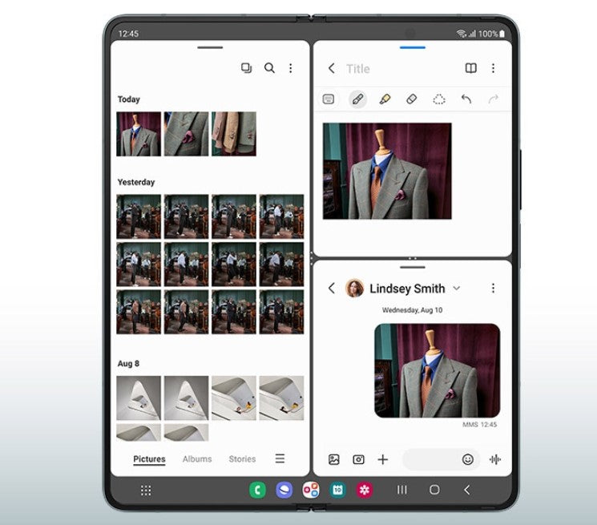Viewport: 597px width, 525px height.
Task: Switch to Stories tab
Action: (242, 459)
